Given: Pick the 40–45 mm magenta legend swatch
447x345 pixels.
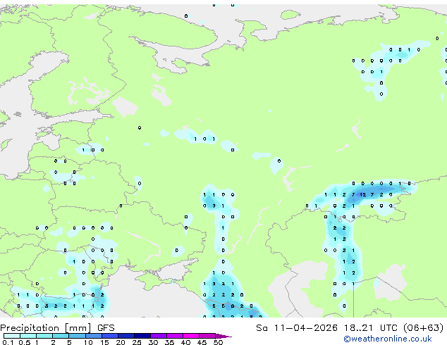Looking at the screenshot, I should pos(191,336).
